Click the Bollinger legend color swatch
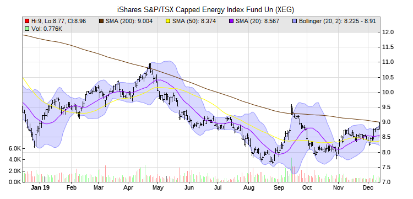The height and width of the screenshot is (199, 413). pyautogui.click(x=294, y=21)
